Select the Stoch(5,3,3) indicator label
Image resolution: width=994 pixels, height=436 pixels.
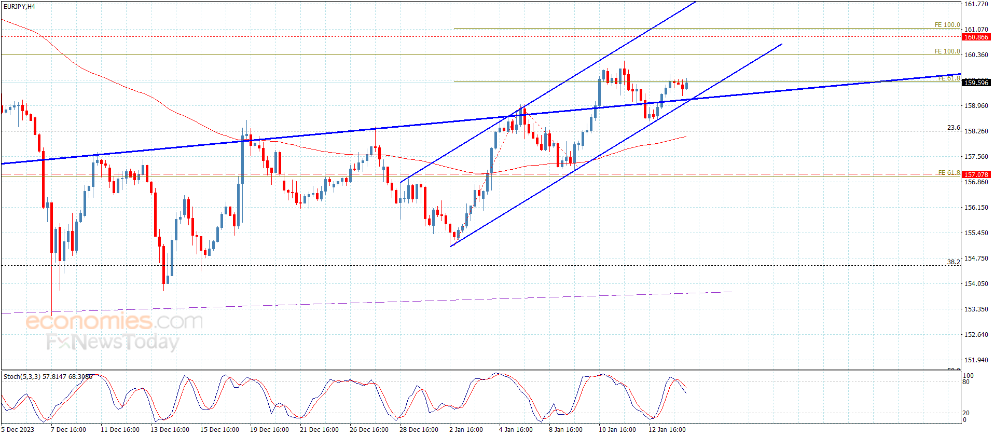[48, 376]
